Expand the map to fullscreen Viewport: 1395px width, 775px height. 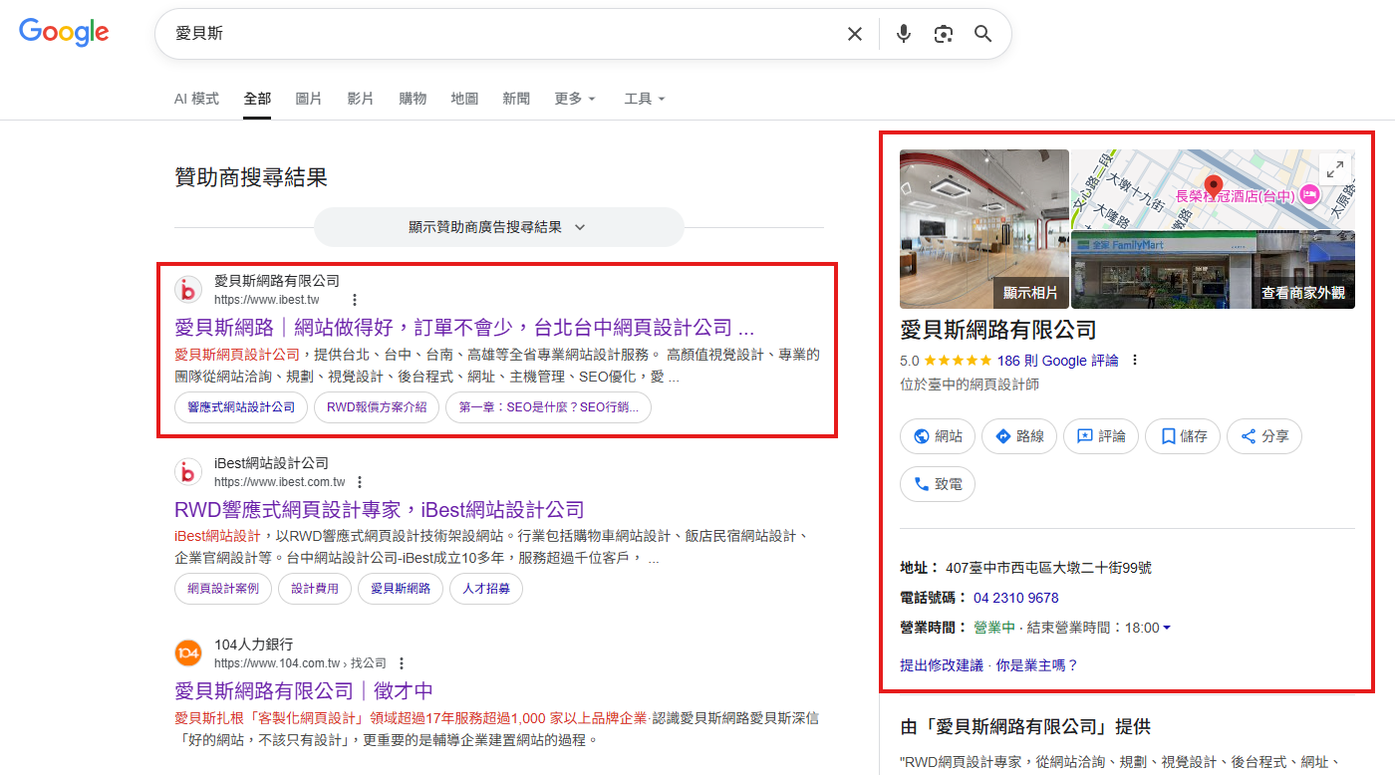[1334, 169]
